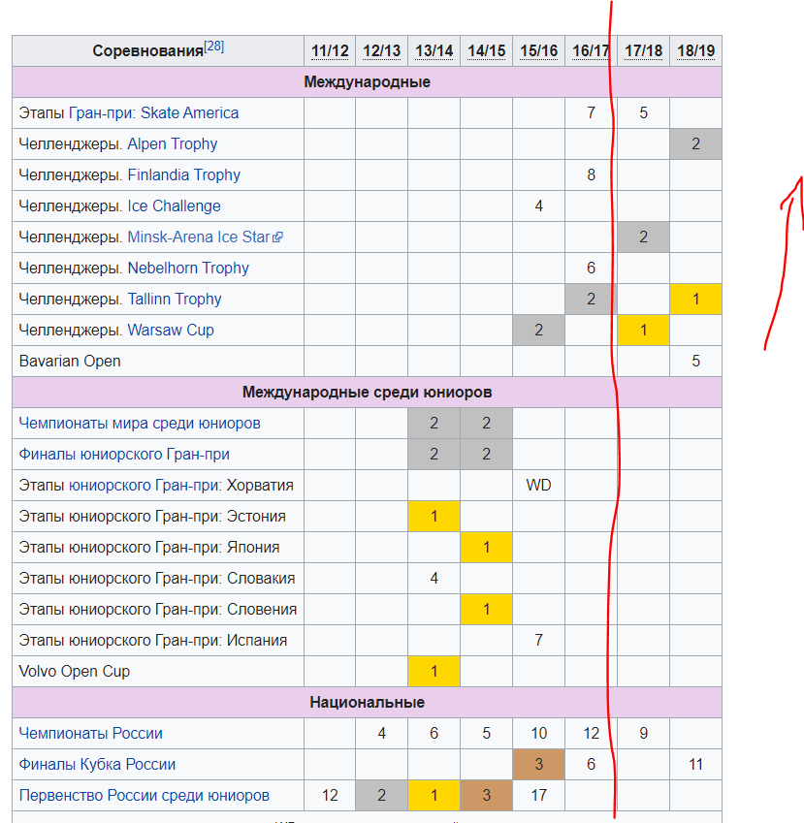Click the 17/18 season column header
This screenshot has width=804, height=823.
coord(643,51)
